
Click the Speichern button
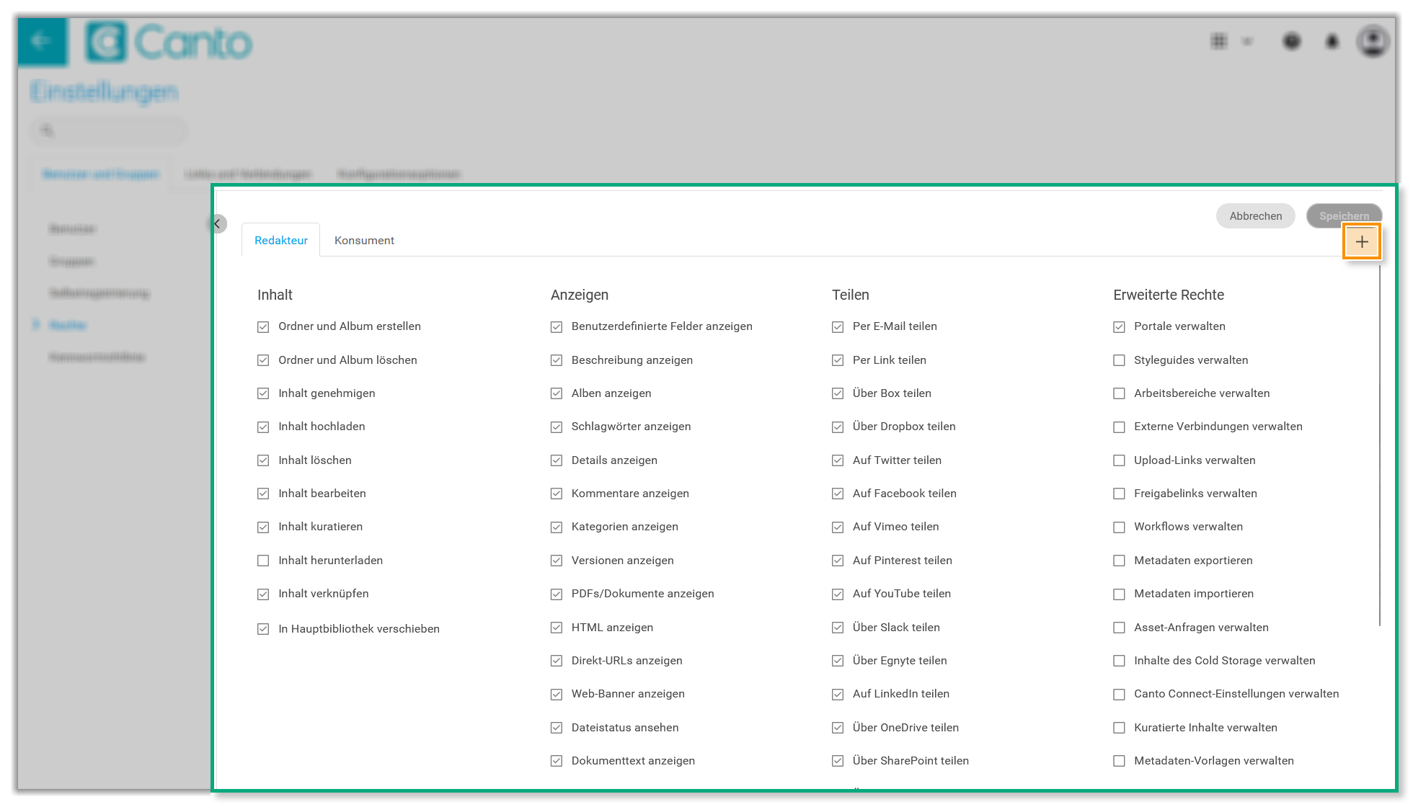coord(1344,215)
